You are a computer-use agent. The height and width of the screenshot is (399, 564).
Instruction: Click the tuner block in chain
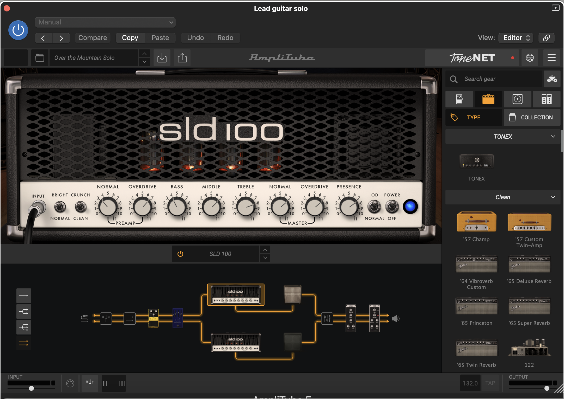(106, 318)
